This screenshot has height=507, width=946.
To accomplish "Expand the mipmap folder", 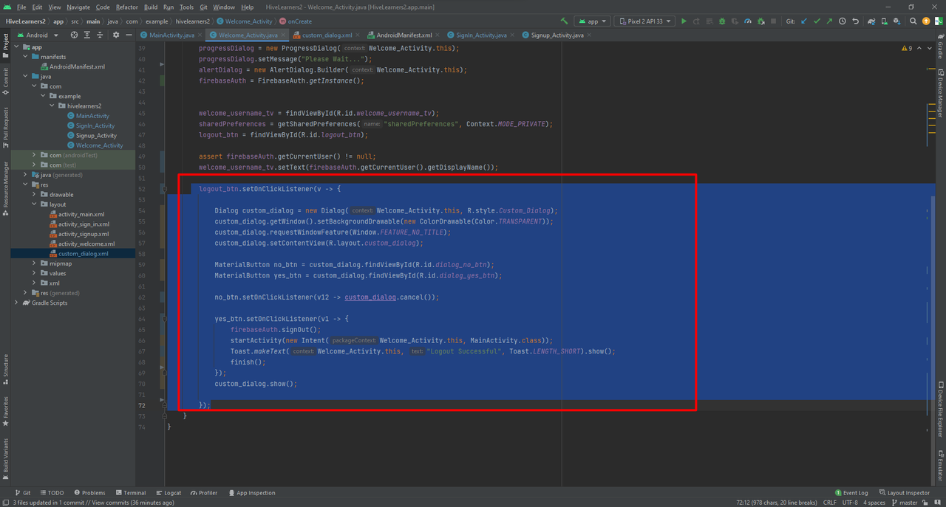I will coord(34,263).
